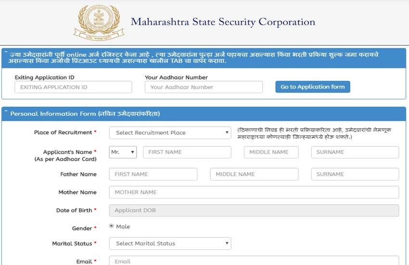Viewport: 409px width, 265px height.
Task: Focus the father's MIDDLE NAME field
Action: [254, 174]
